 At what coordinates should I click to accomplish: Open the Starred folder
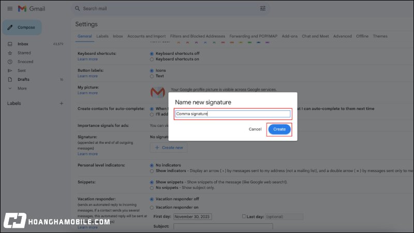pyautogui.click(x=24, y=53)
